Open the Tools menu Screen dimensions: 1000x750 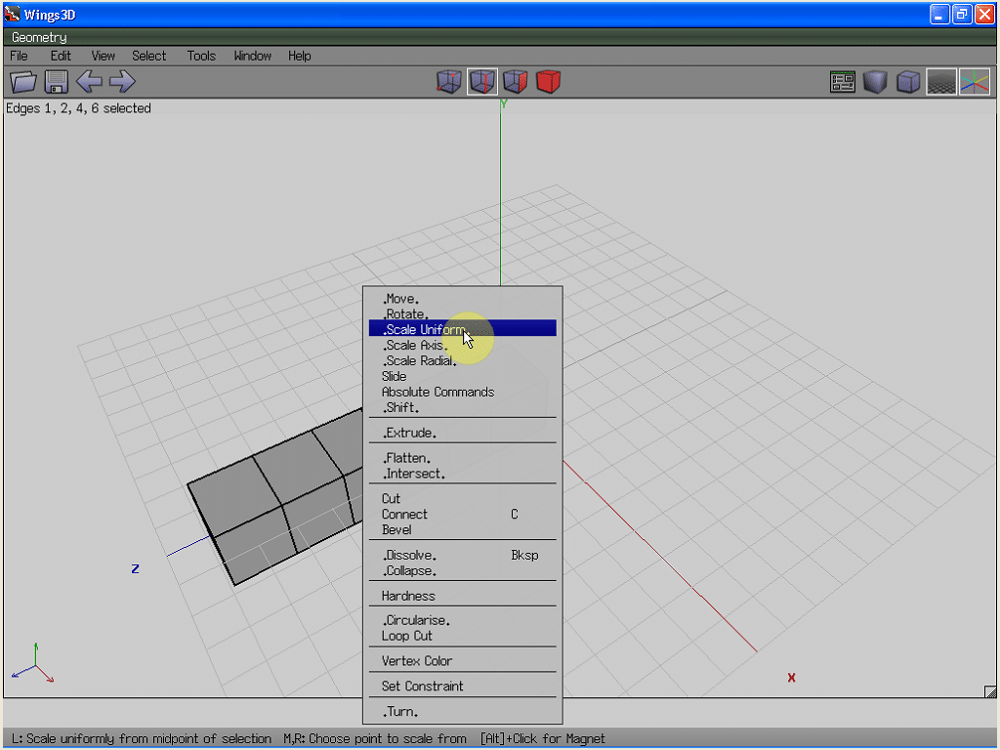(x=201, y=56)
